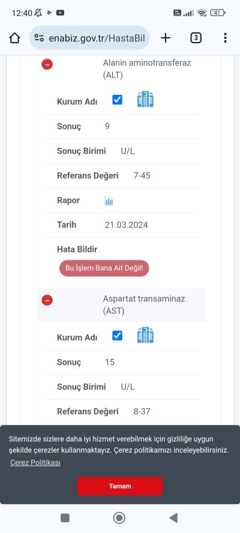Open the tab switcher showing 3 tabs

click(196, 38)
